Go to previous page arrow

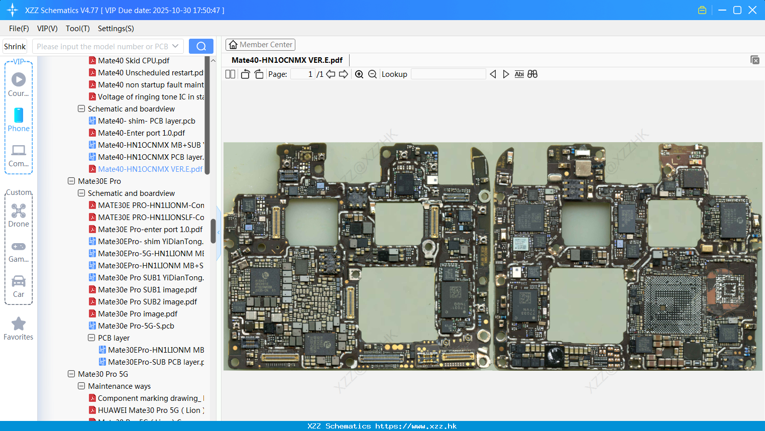tap(331, 74)
